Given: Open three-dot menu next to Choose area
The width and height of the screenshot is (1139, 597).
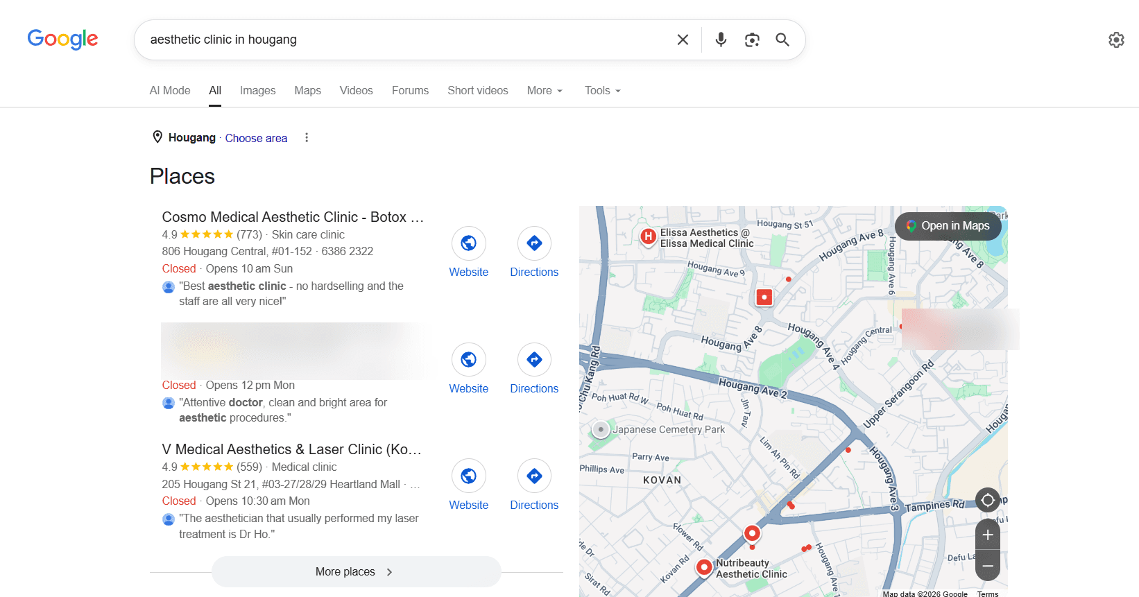Looking at the screenshot, I should tap(307, 137).
